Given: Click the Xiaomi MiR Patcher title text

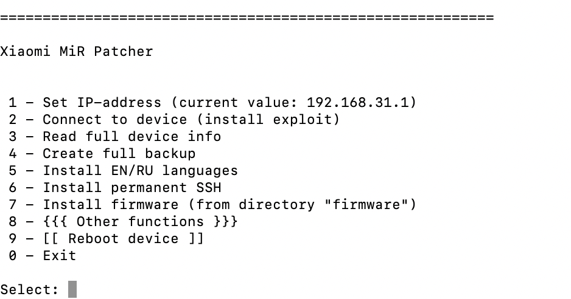Looking at the screenshot, I should 76,52.
